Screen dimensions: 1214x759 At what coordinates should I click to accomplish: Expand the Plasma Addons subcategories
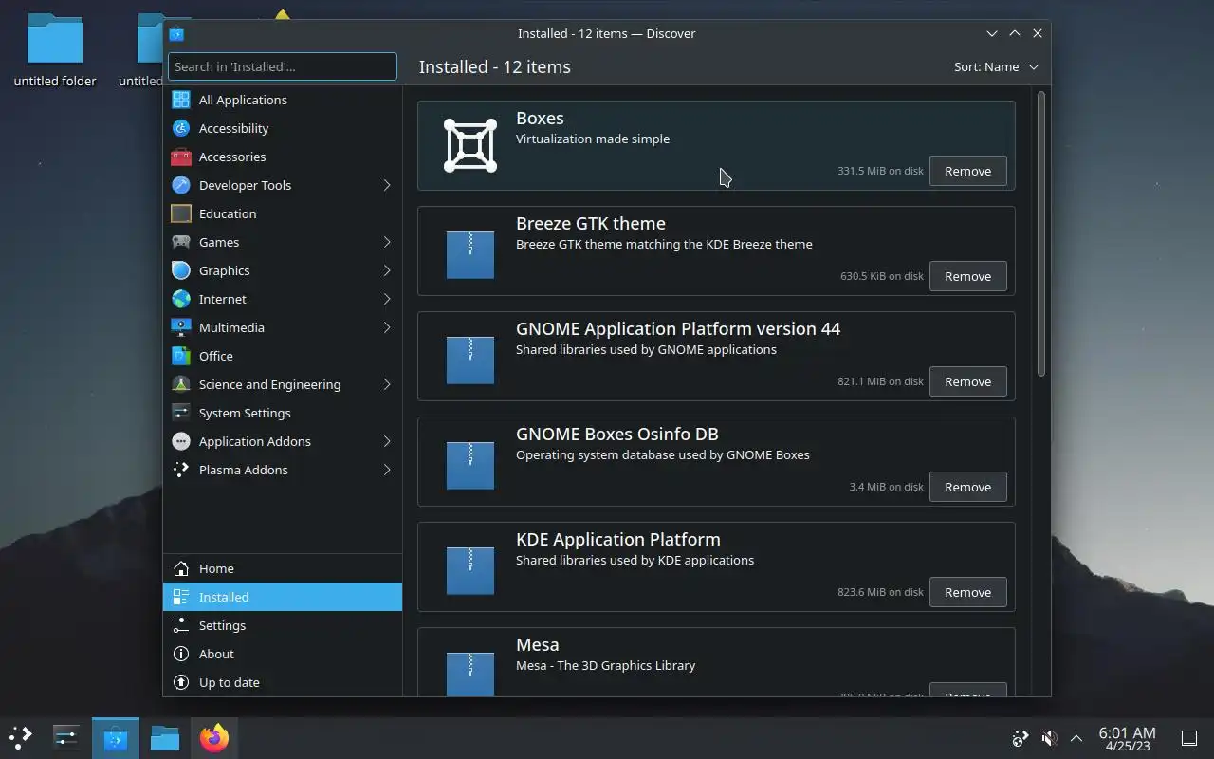coord(387,470)
